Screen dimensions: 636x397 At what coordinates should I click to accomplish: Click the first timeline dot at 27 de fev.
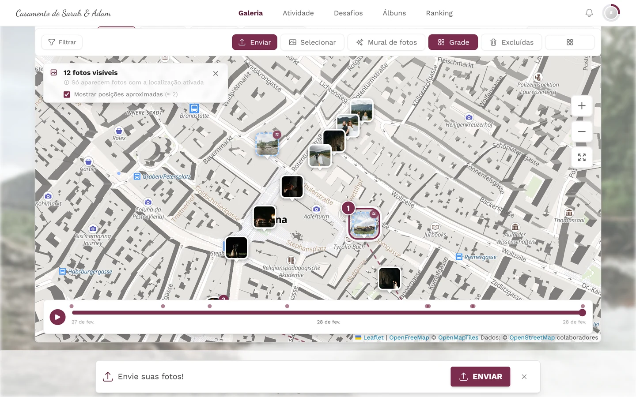click(x=72, y=306)
